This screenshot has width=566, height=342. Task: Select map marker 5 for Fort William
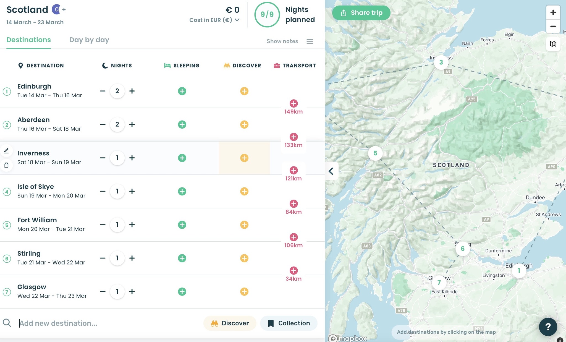[375, 153]
